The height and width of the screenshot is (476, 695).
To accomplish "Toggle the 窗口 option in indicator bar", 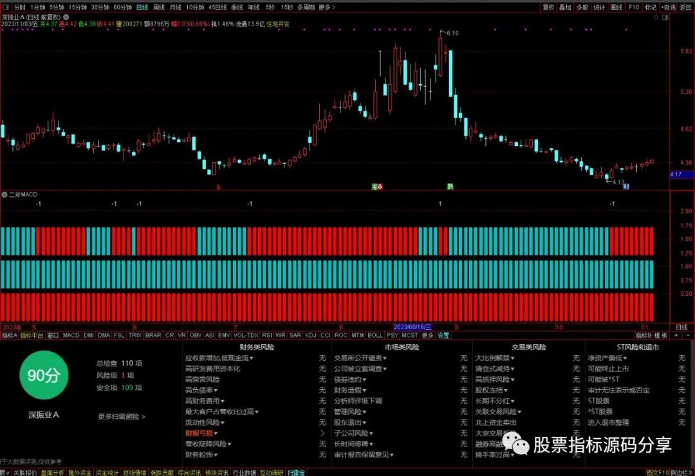I will click(x=53, y=336).
